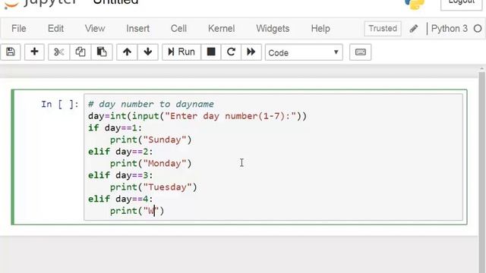486x273 pixels.
Task: Paste cells below icon
Action: point(102,52)
